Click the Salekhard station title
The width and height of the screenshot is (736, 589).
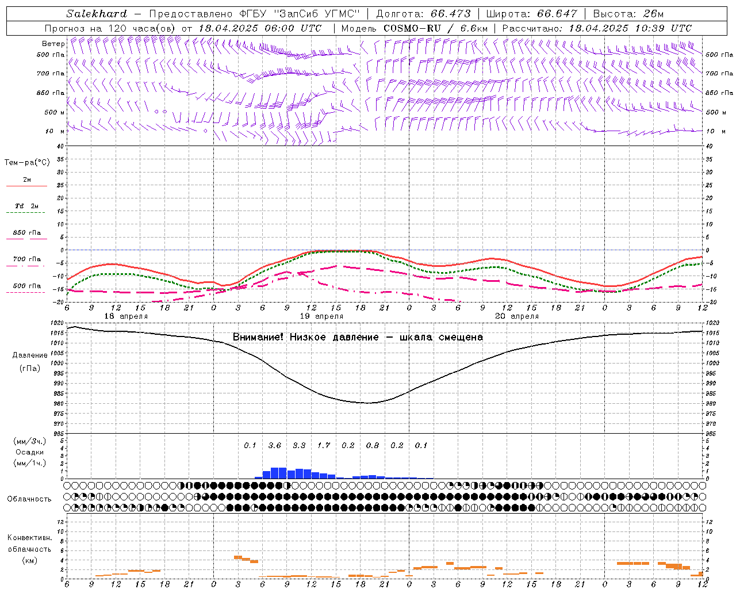[97, 14]
